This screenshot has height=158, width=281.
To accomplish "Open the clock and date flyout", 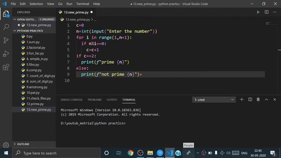I will click(x=258, y=153).
